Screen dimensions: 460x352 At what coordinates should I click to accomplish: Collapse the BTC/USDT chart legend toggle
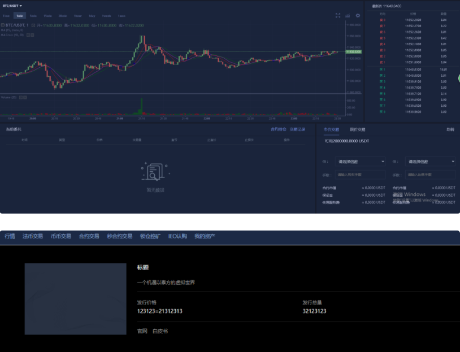(x=3, y=25)
